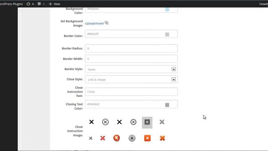Viewport: 268px width, 151px height.
Task: Select the gray round button X close image
Action: pos(132,138)
